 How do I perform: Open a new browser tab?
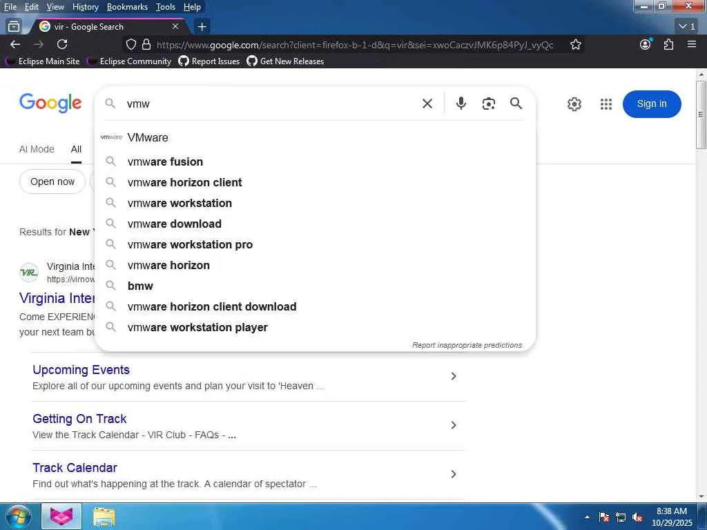point(202,27)
